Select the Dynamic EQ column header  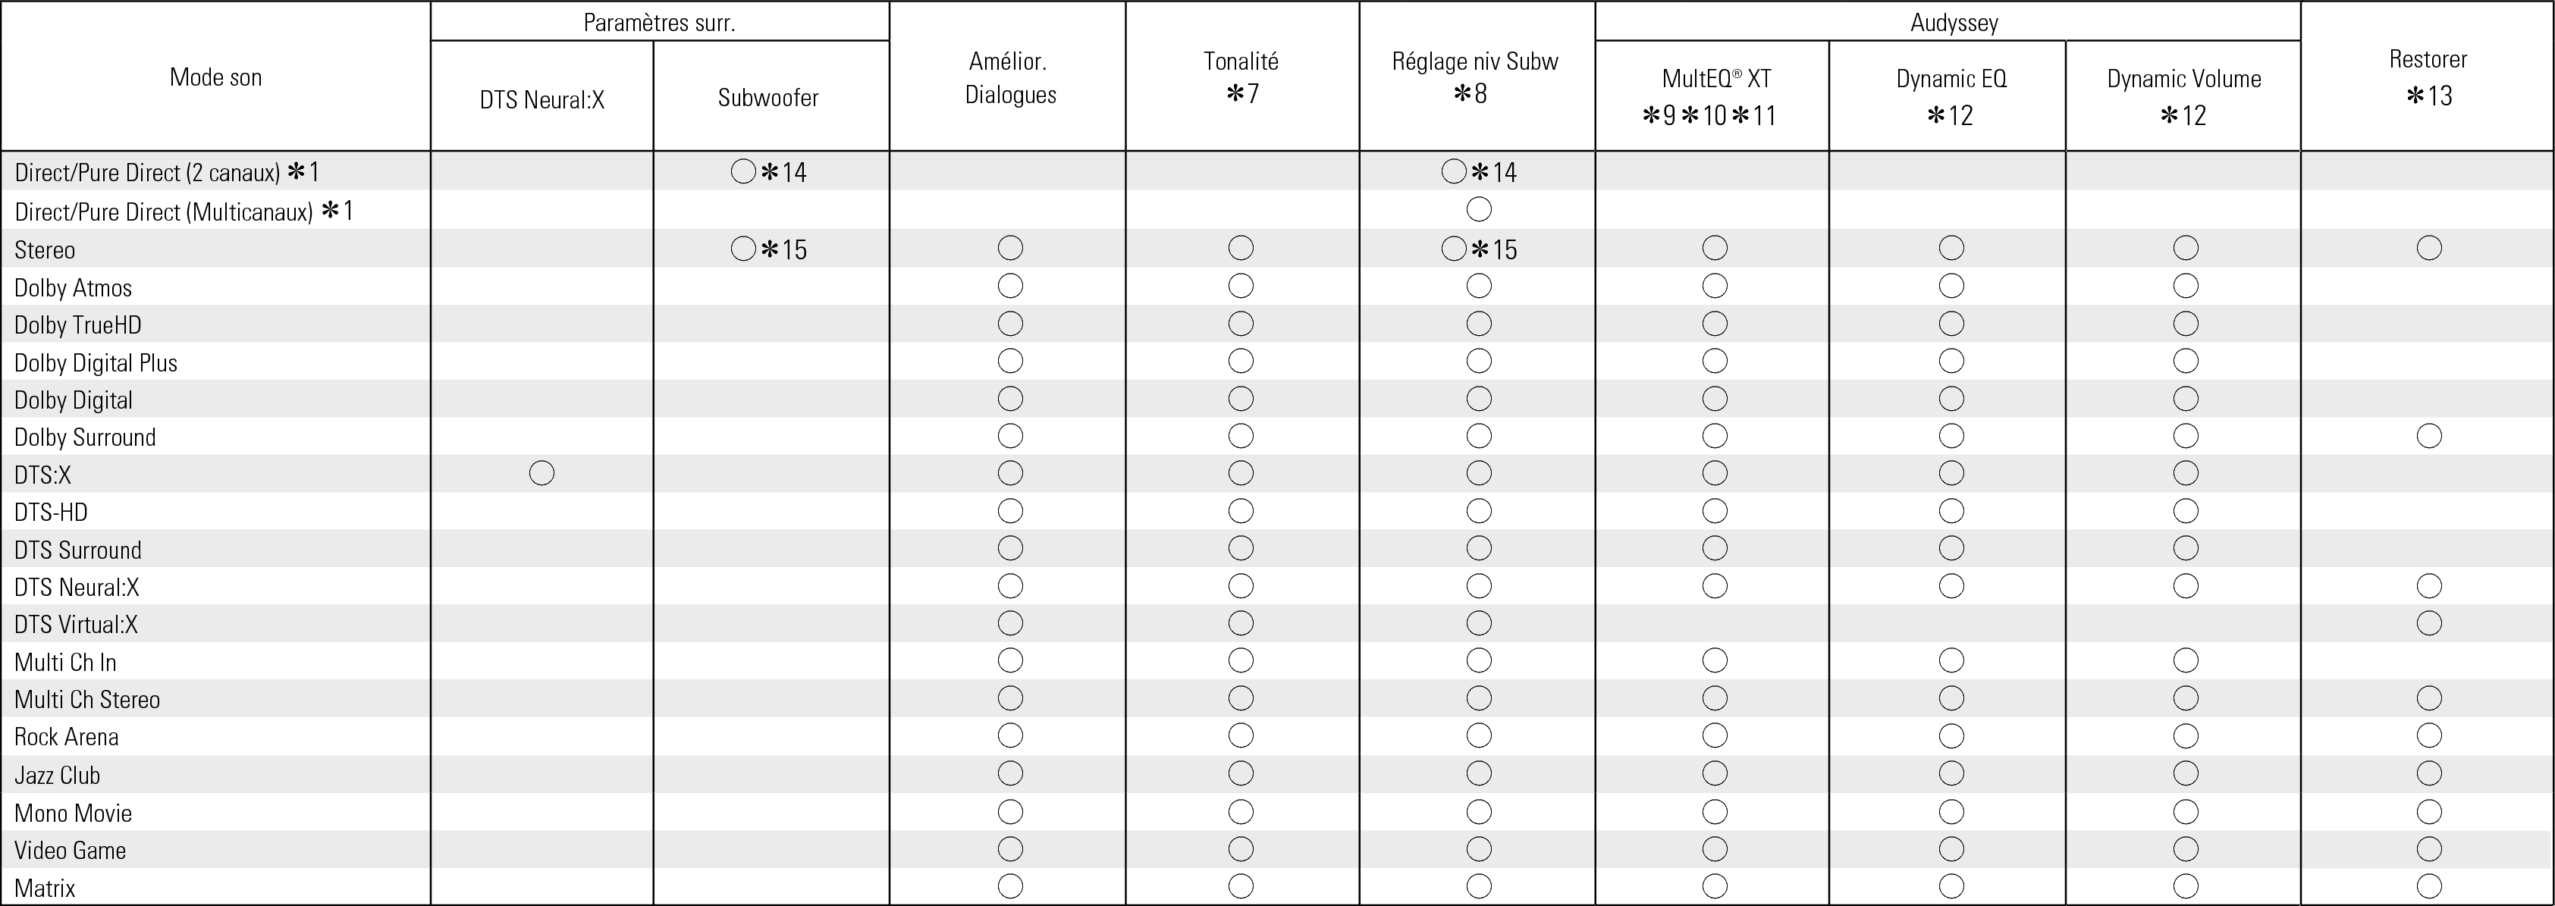1951,96
